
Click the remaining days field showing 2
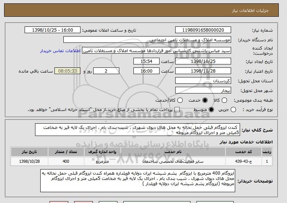click(106, 71)
